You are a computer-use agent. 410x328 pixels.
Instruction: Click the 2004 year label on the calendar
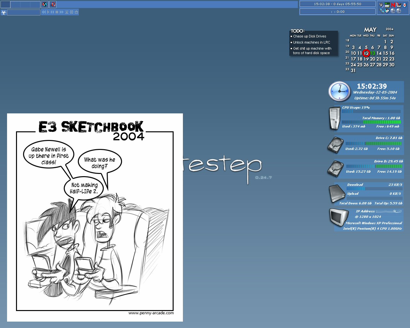[x=389, y=29]
